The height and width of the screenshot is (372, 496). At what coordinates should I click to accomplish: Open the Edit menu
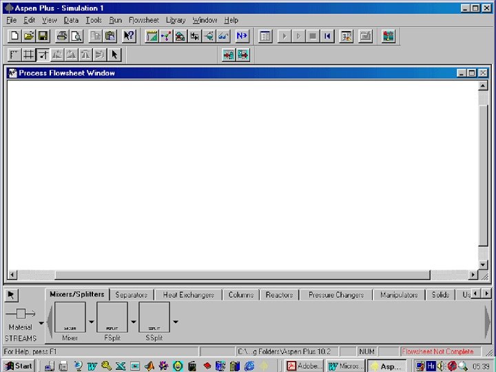pos(29,20)
